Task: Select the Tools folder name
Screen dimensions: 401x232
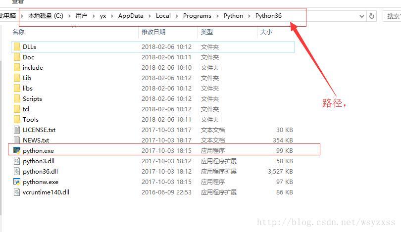Action: tap(31, 120)
